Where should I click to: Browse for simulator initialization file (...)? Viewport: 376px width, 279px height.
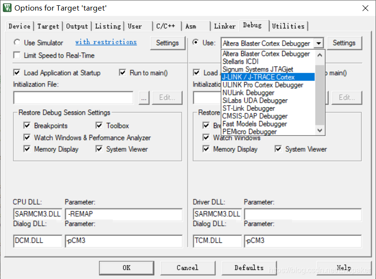point(144,97)
